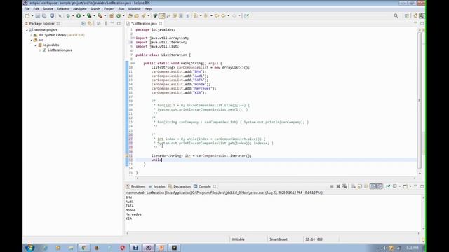Maximize the Package Explorer view

coord(119,23)
